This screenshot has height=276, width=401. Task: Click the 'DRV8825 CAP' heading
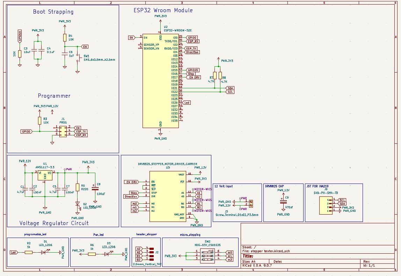coord(275,186)
